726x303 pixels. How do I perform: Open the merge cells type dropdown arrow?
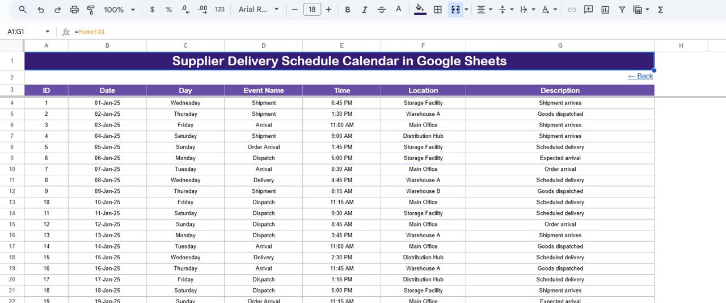[466, 10]
